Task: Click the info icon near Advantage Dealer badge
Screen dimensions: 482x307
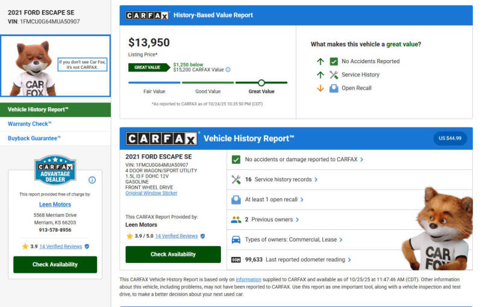Action: tap(92, 180)
